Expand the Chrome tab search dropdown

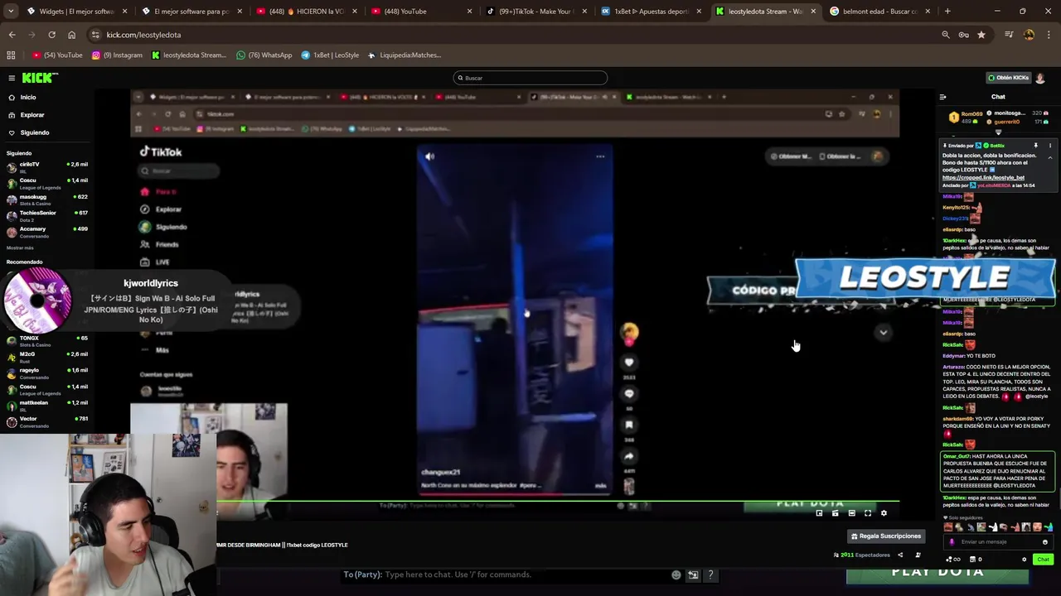[x=12, y=12]
